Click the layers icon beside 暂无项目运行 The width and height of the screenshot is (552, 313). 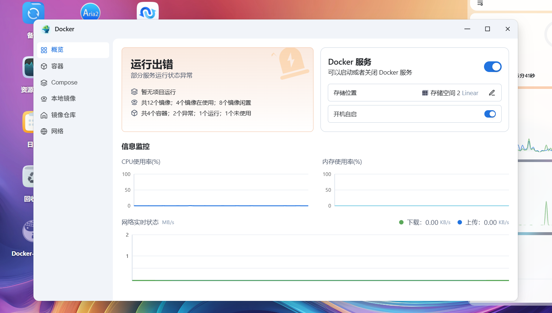coord(135,91)
